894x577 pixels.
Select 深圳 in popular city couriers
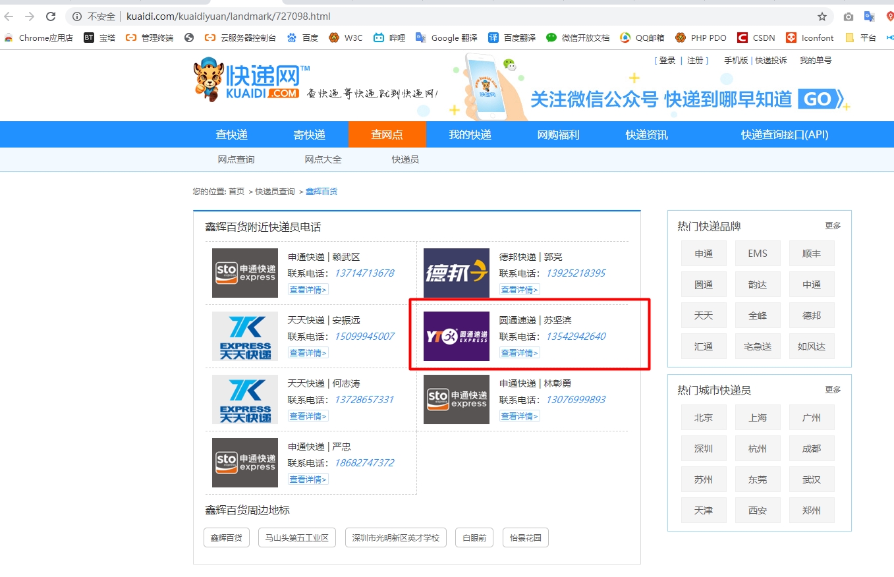point(704,449)
